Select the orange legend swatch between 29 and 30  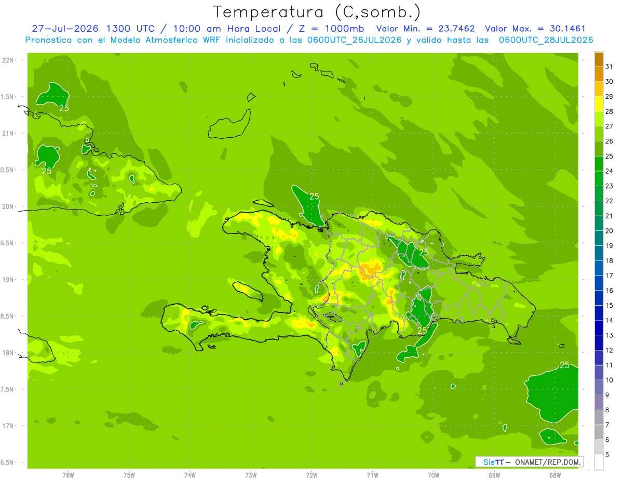599,89
